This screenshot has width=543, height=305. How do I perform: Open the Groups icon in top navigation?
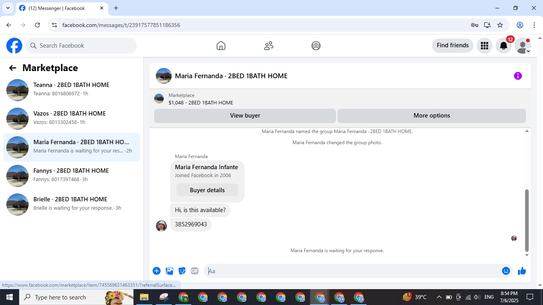point(316,46)
